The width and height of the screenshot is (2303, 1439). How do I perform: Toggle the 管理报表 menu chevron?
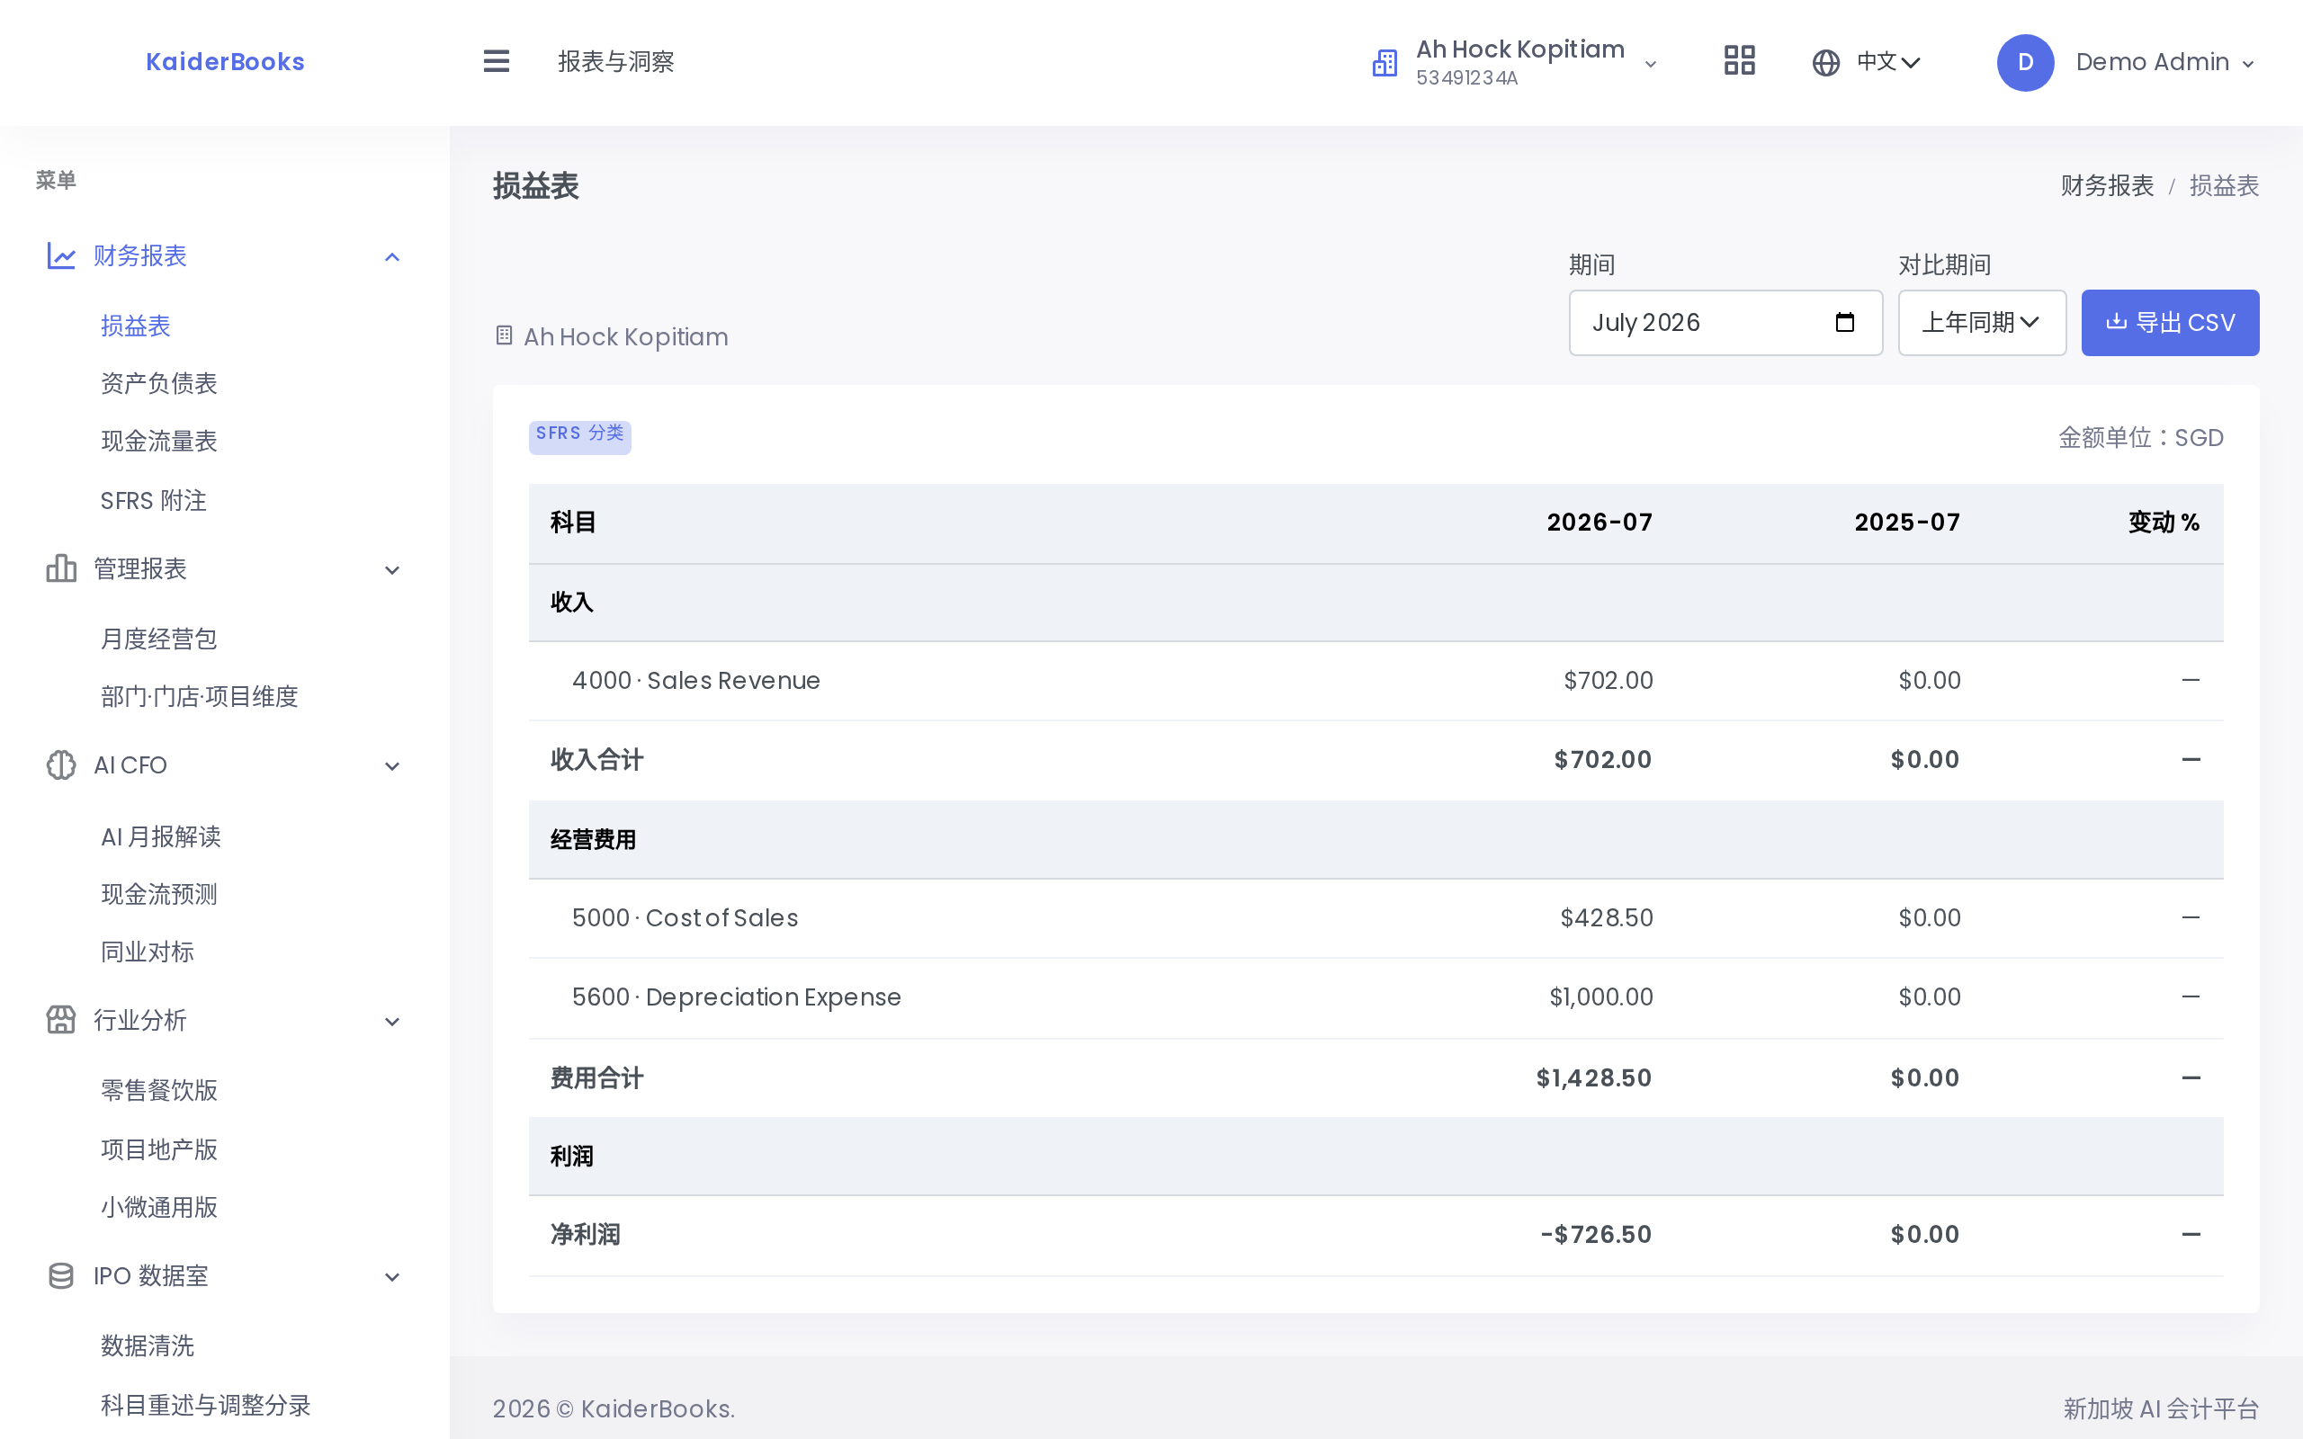click(x=392, y=570)
